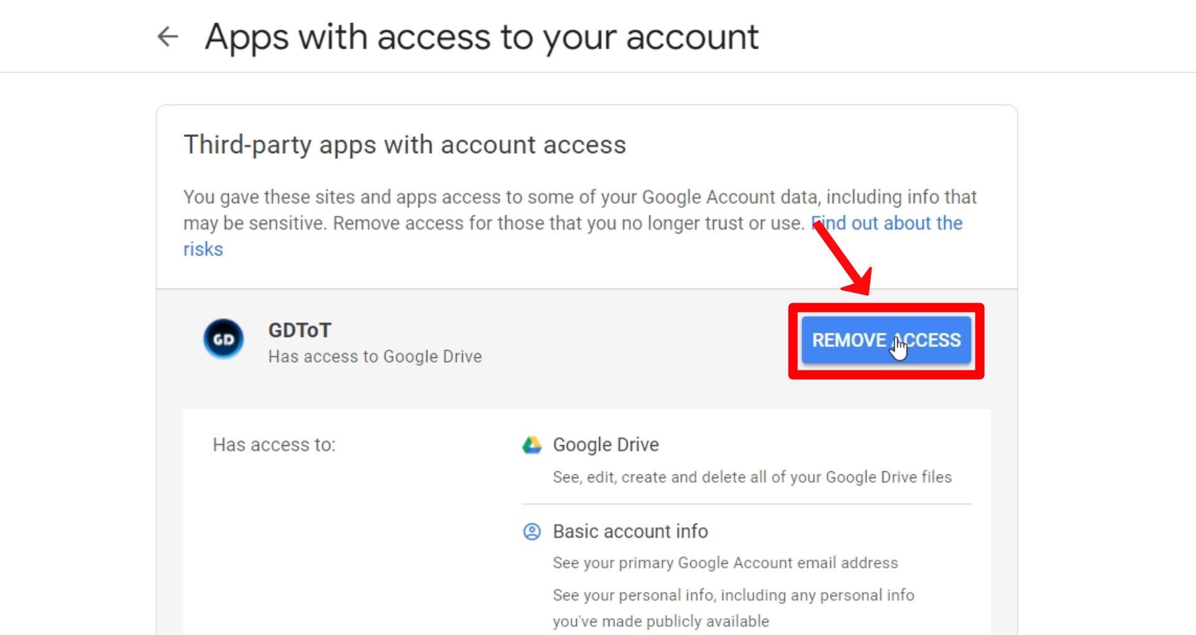Select the GDToT app name
This screenshot has height=635, width=1196.
[x=300, y=330]
